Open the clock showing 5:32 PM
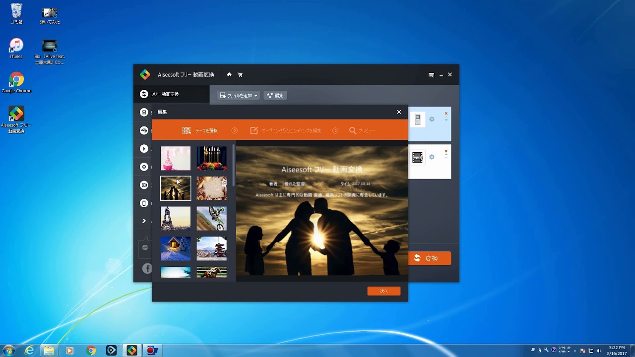Screen dimensions: 635x357 click(617, 351)
